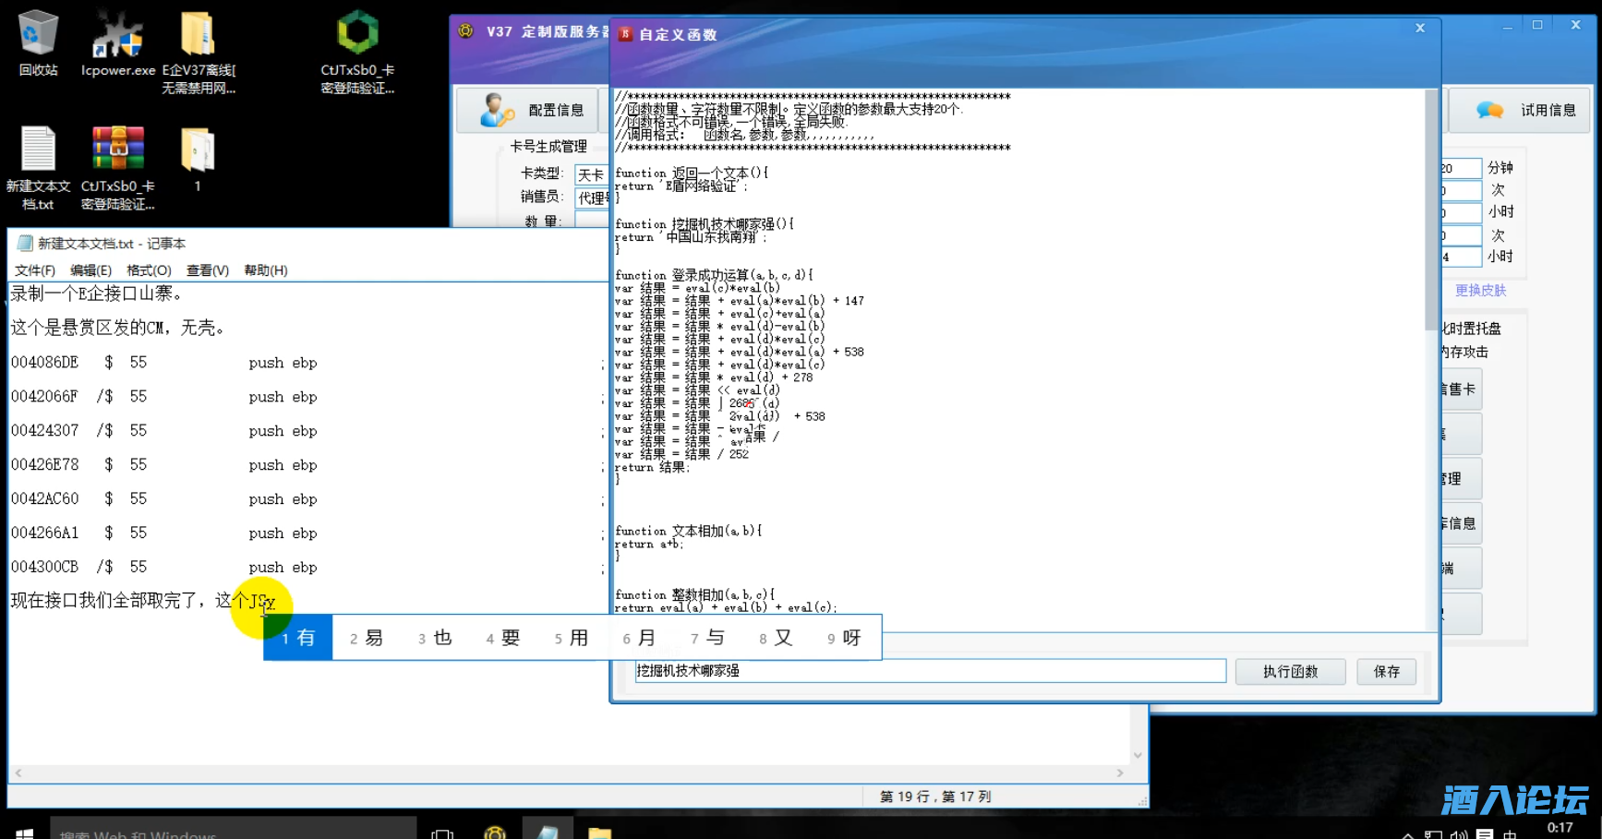Choose IME candidate 5 用
Screen dimensions: 1602x839
(x=572, y=638)
